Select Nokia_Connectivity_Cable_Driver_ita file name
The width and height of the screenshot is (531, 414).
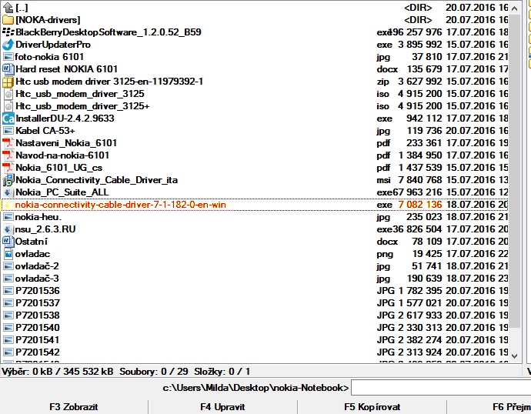click(x=97, y=180)
